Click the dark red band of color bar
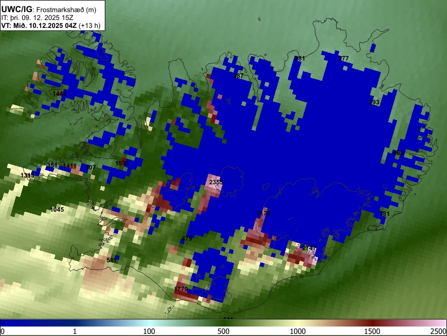This screenshot has width=447, height=336. [372, 323]
